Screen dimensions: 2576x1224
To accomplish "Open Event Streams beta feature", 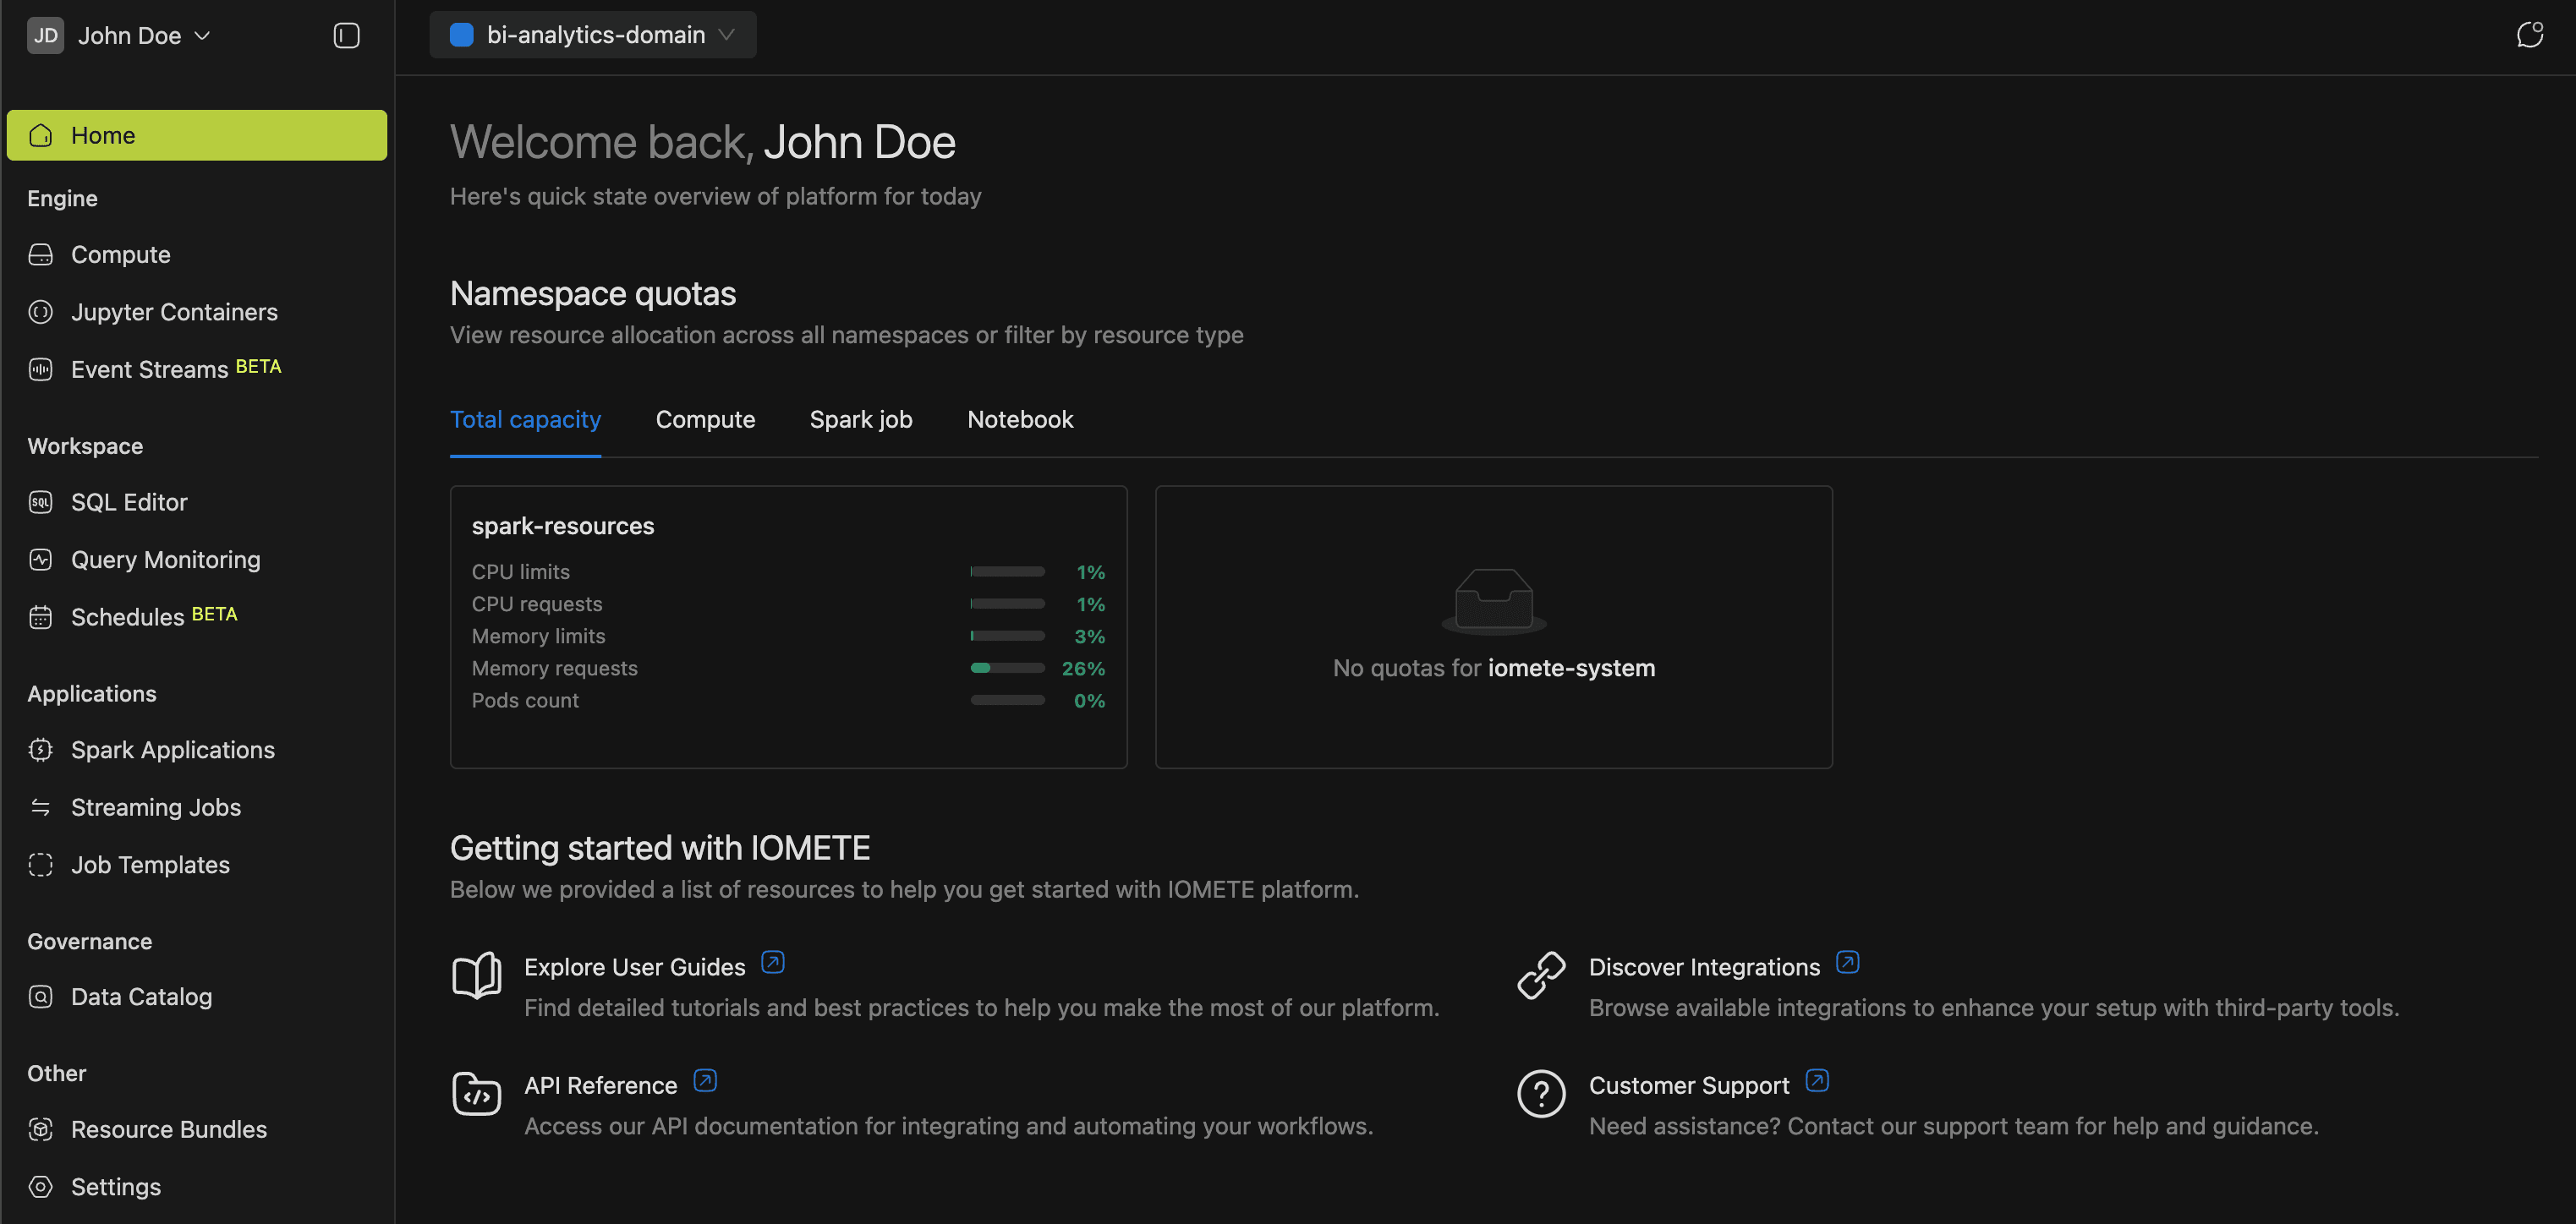I will (150, 369).
